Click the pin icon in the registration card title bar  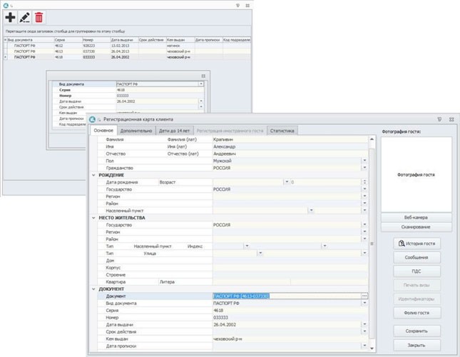(x=439, y=119)
